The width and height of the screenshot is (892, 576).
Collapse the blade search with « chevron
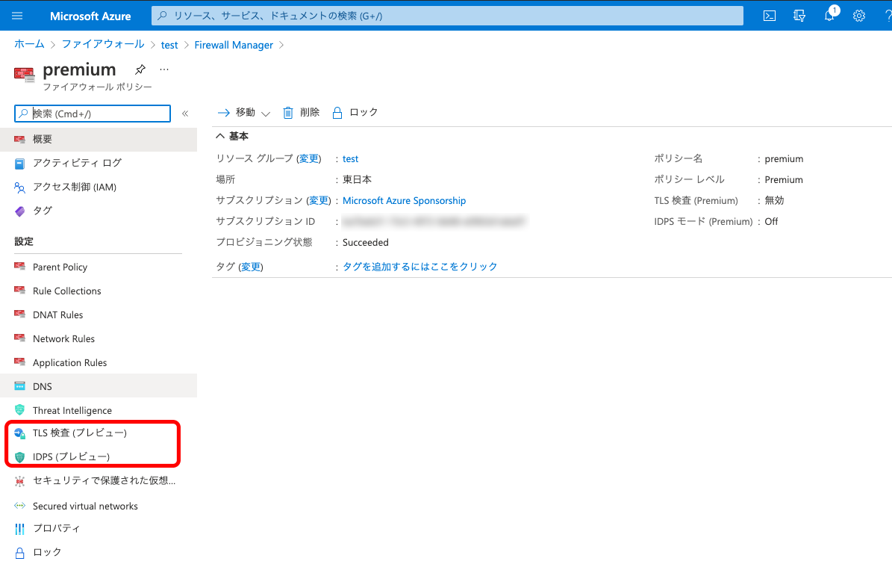click(184, 114)
